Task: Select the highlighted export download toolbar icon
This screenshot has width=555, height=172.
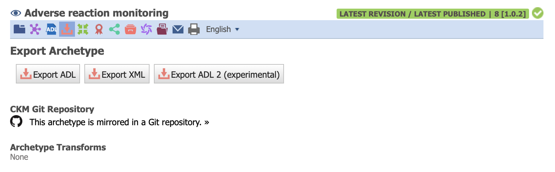Action: coord(67,29)
